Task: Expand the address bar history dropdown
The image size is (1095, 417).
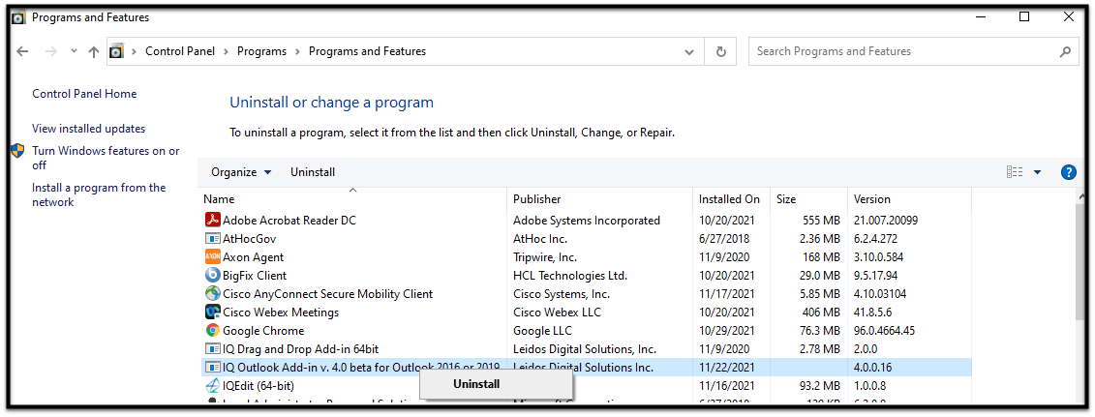Action: click(689, 51)
